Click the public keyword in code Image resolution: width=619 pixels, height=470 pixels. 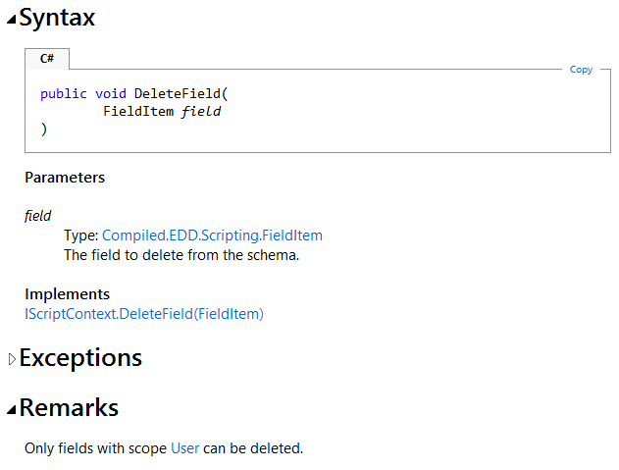[64, 94]
